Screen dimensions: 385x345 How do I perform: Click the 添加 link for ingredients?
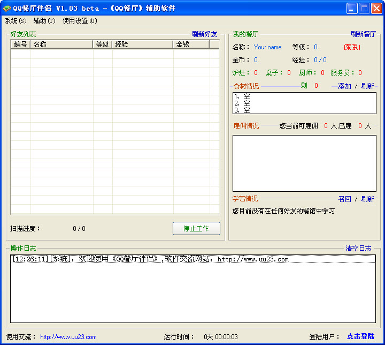[344, 86]
